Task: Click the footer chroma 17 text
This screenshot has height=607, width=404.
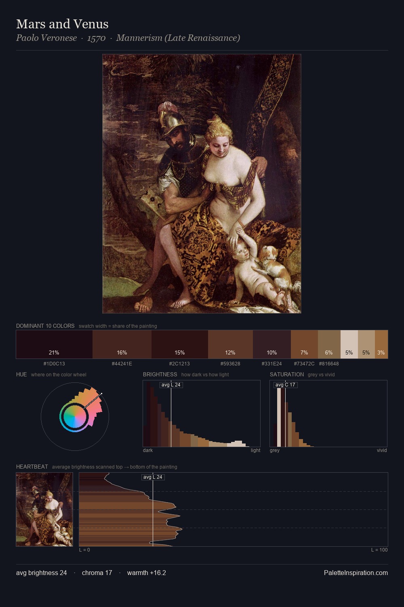Action: pos(97,573)
